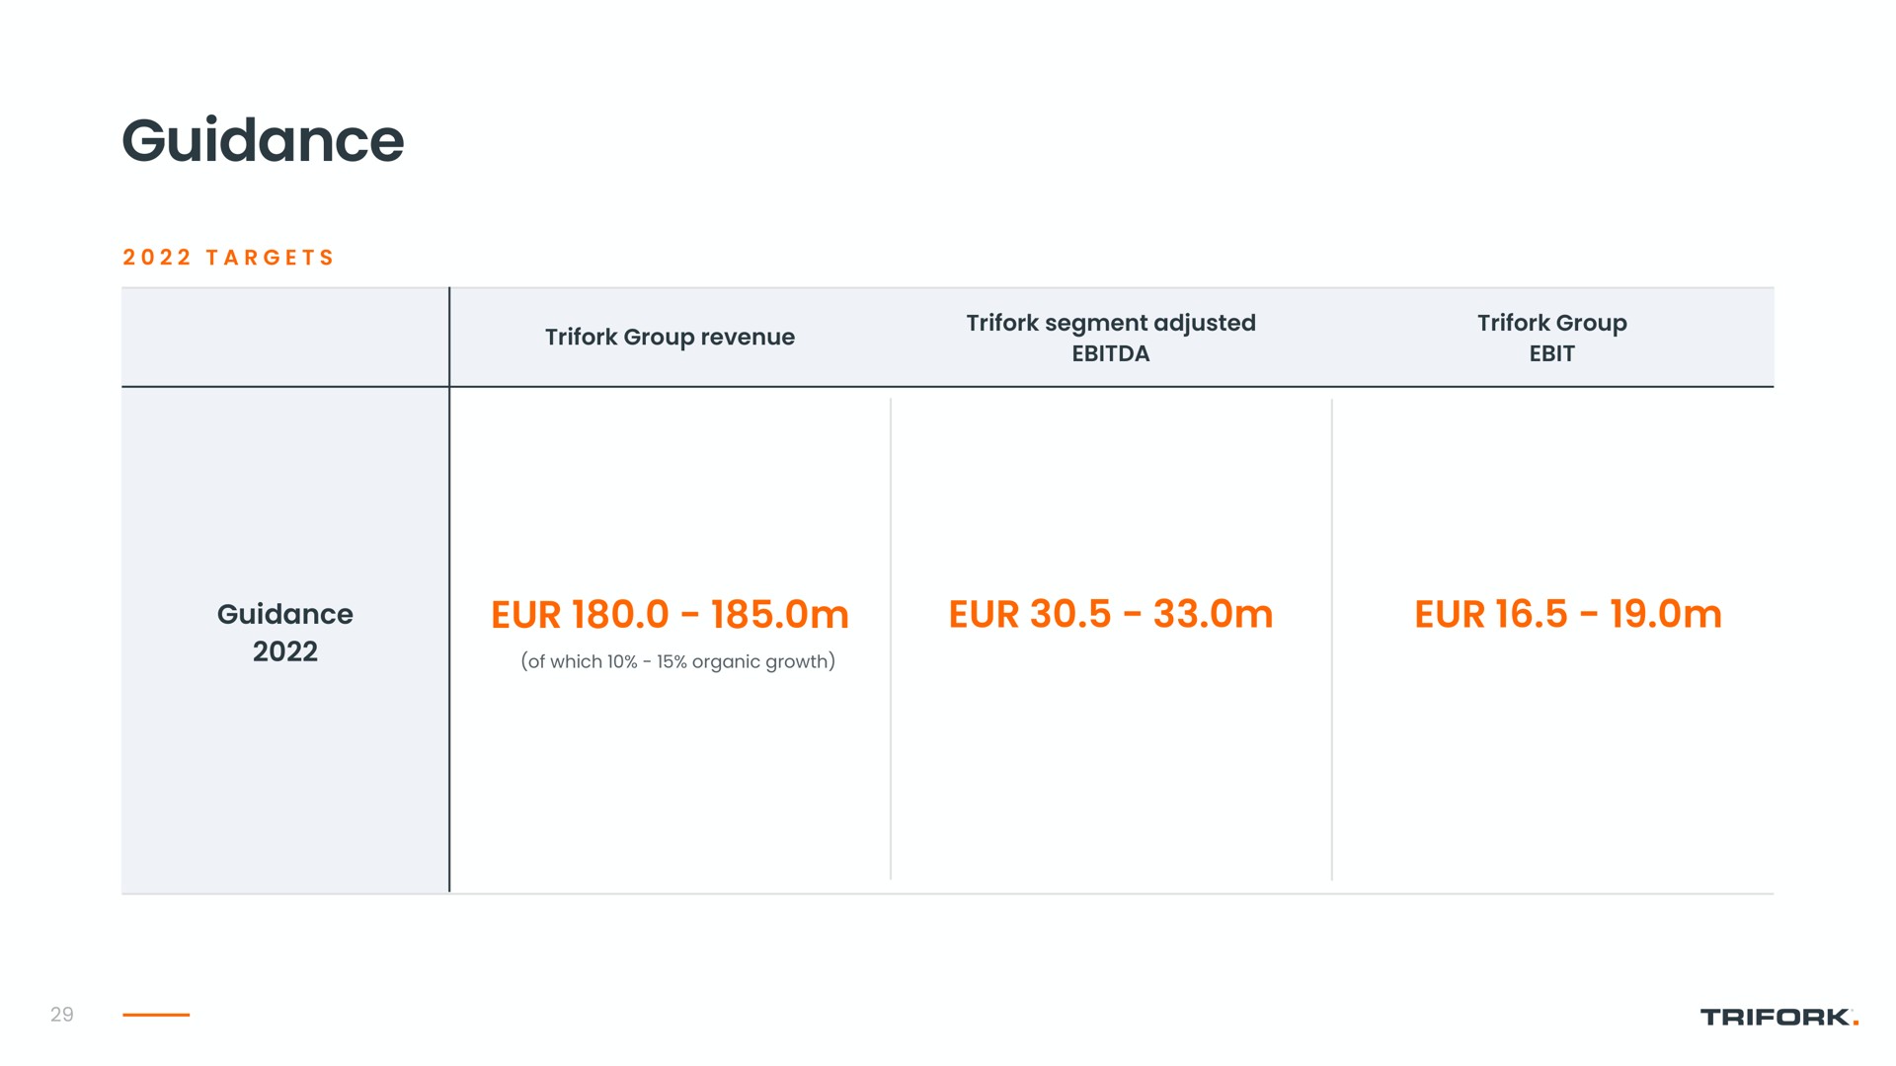Click the word EBITDA in header
1896x1066 pixels.
click(1111, 354)
